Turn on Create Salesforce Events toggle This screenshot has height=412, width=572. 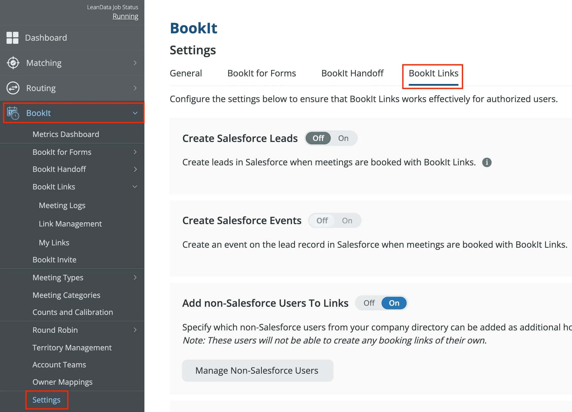[347, 221]
